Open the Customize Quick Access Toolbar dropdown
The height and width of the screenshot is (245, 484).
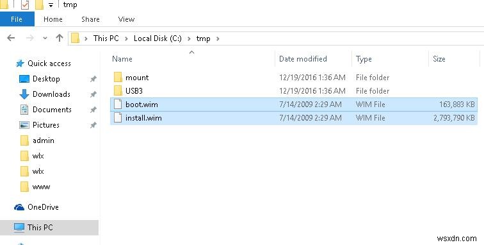51,5
